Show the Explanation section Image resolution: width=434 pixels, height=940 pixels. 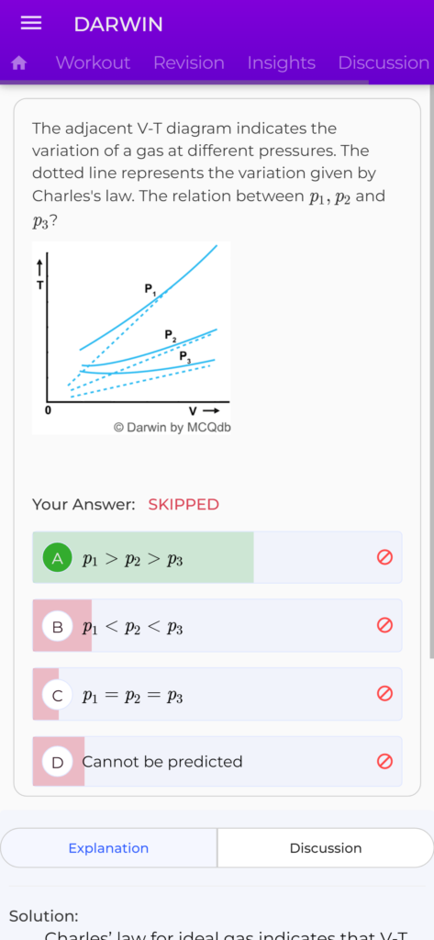coord(108,847)
